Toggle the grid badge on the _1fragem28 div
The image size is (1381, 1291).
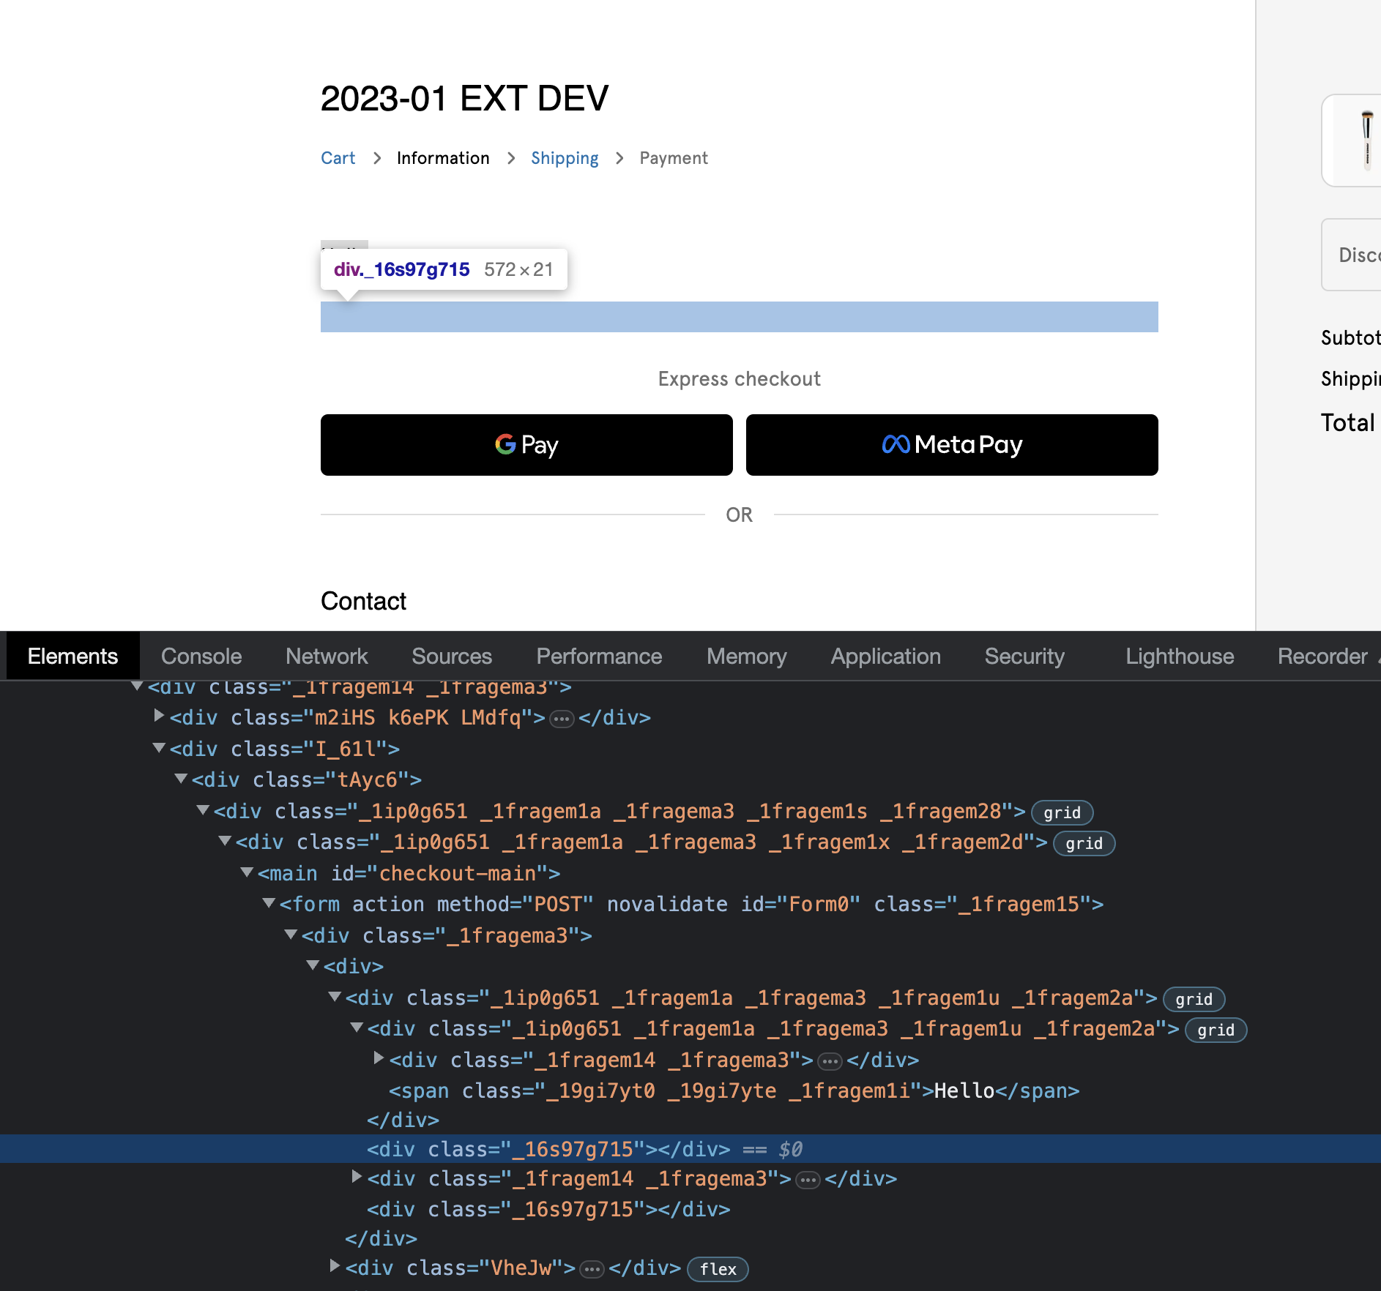1062,812
